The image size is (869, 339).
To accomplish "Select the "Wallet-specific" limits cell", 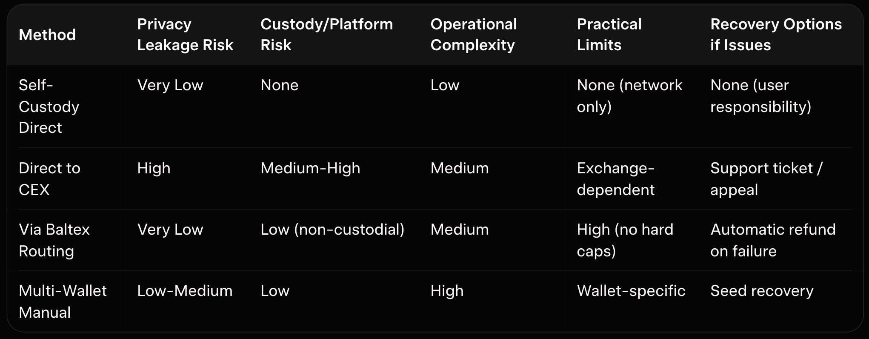I will (631, 291).
